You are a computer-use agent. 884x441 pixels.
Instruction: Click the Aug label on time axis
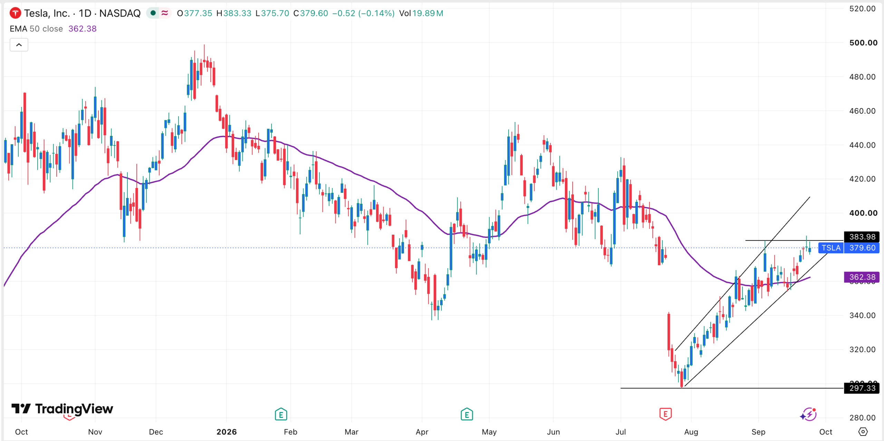click(691, 432)
